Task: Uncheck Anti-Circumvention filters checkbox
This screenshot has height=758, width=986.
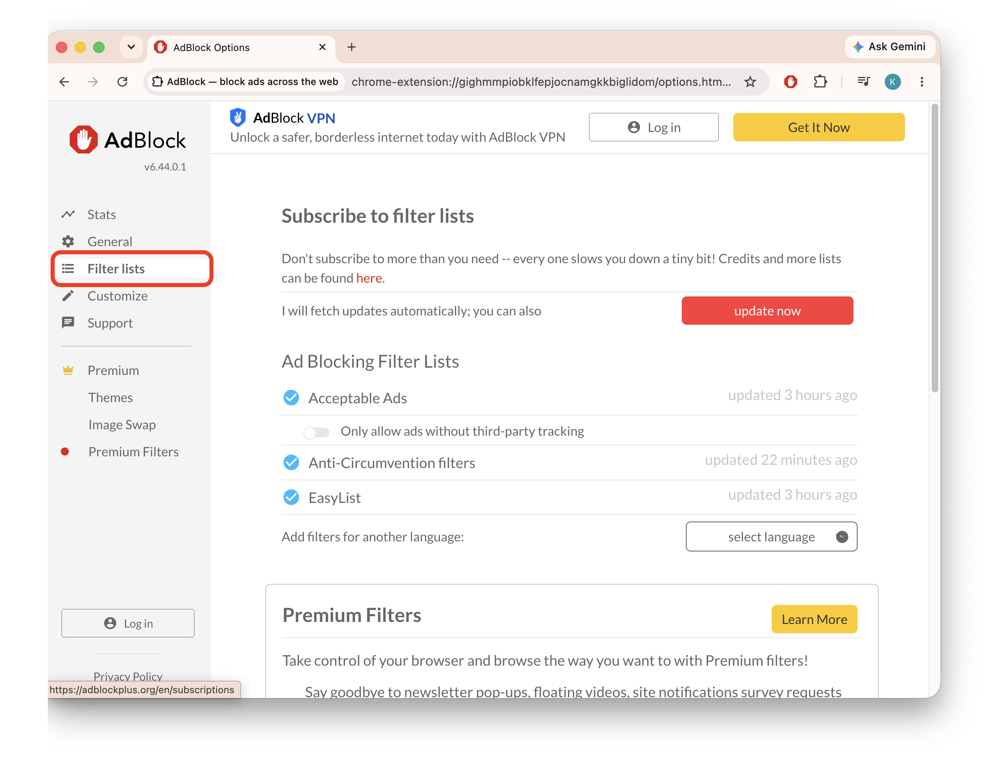Action: click(291, 462)
